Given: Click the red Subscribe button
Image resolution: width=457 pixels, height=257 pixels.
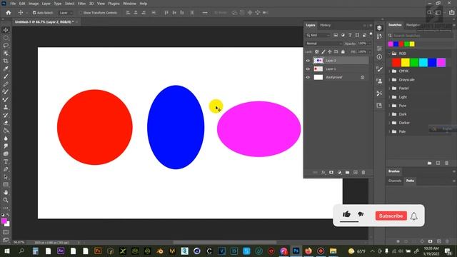Looking at the screenshot, I should pos(391,216).
